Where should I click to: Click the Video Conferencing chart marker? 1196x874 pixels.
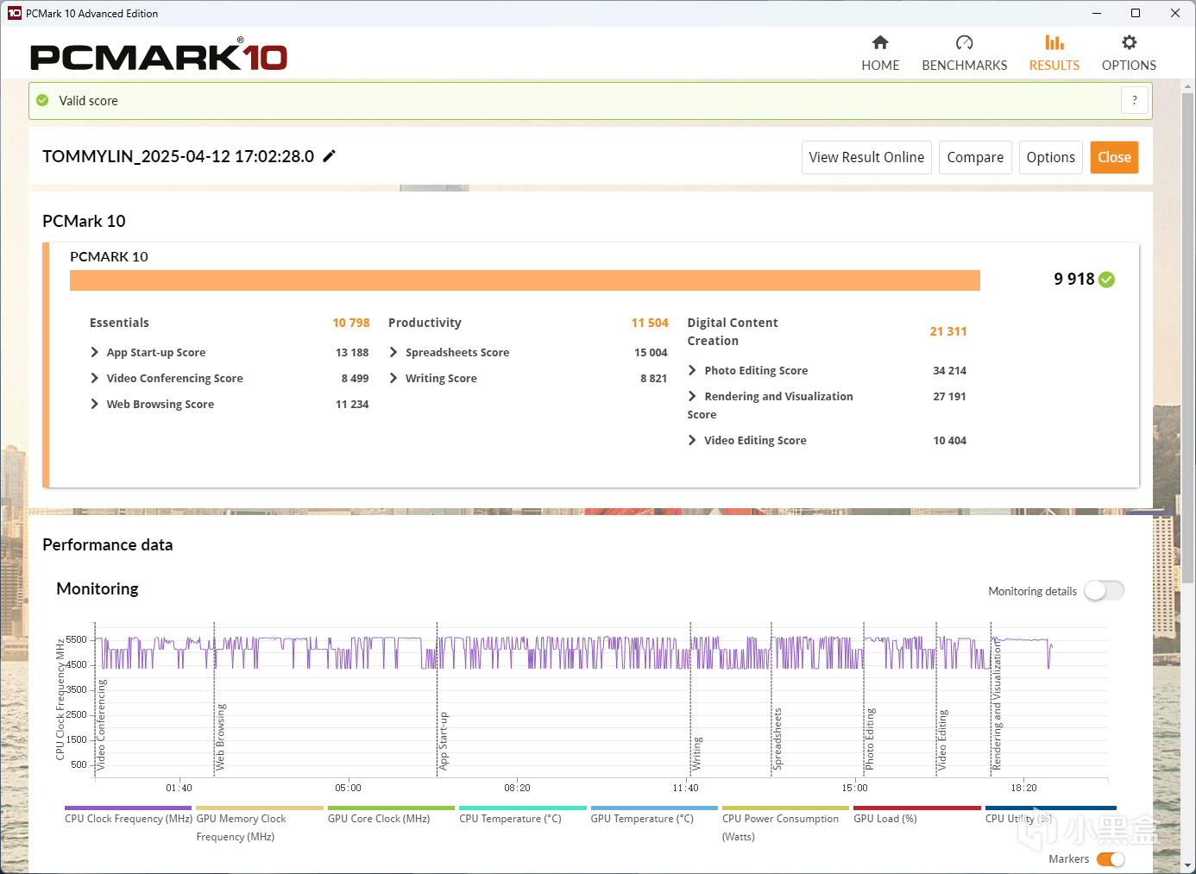pos(101,725)
